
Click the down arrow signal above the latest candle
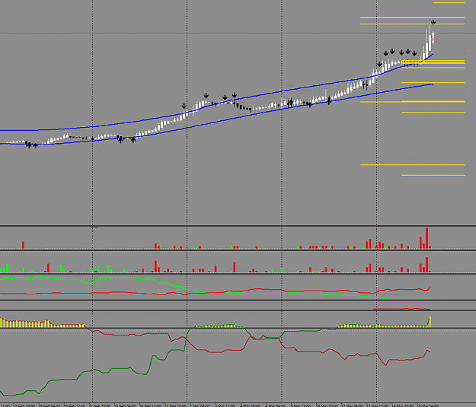pos(433,22)
